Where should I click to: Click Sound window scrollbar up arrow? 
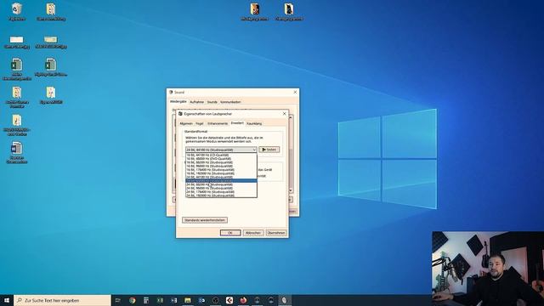coord(291,117)
